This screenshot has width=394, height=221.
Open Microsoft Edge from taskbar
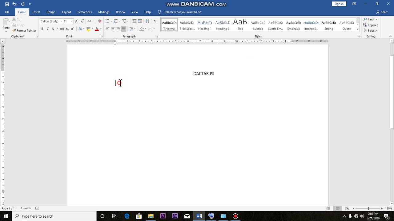[127, 216]
